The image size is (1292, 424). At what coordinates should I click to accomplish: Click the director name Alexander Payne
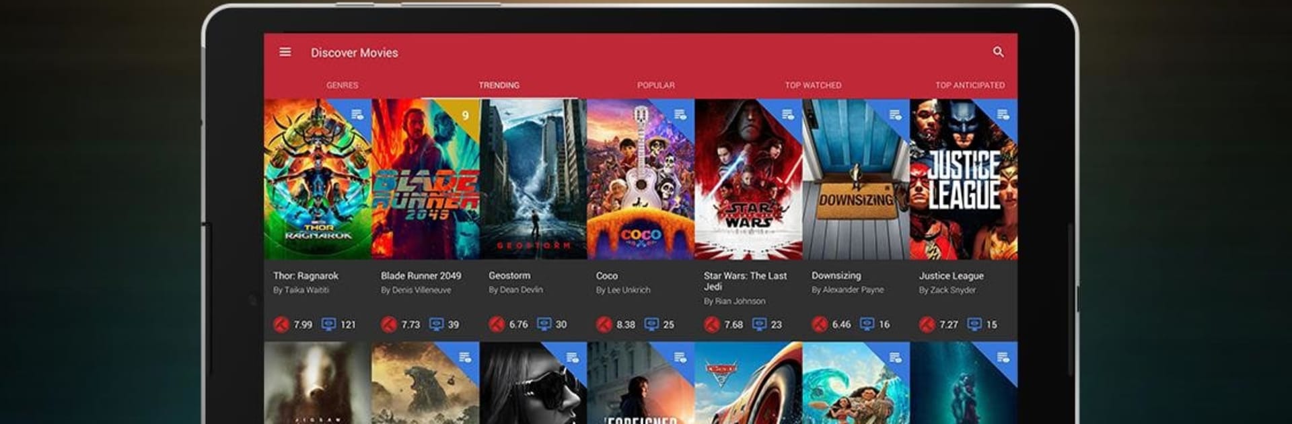coord(853,290)
